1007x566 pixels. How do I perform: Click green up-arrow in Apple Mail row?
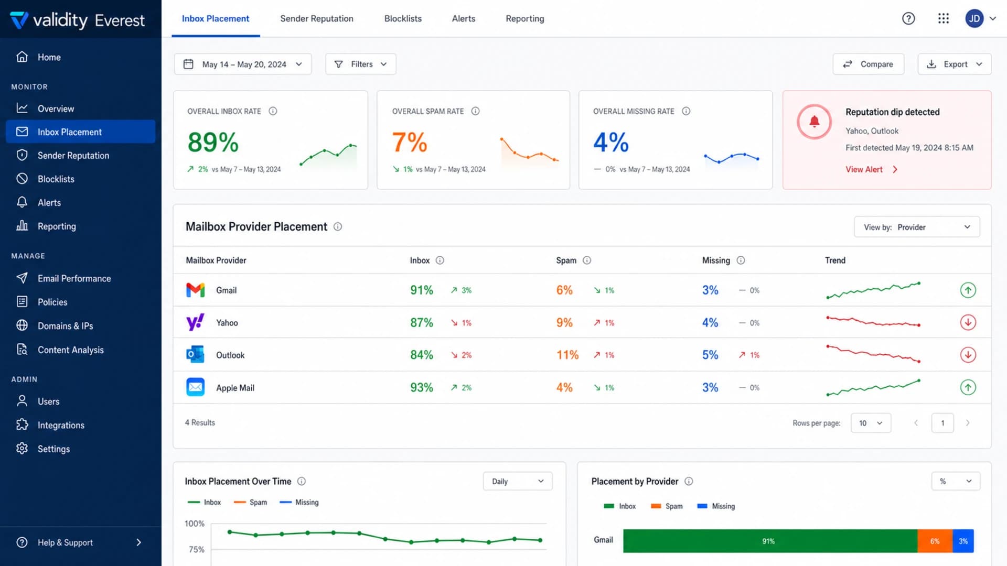[968, 387]
